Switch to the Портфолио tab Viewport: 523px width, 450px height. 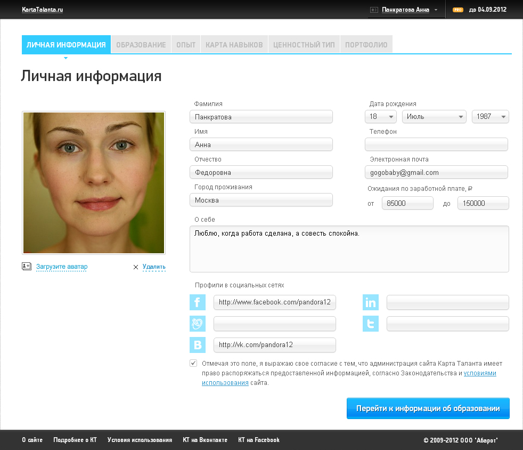point(366,44)
